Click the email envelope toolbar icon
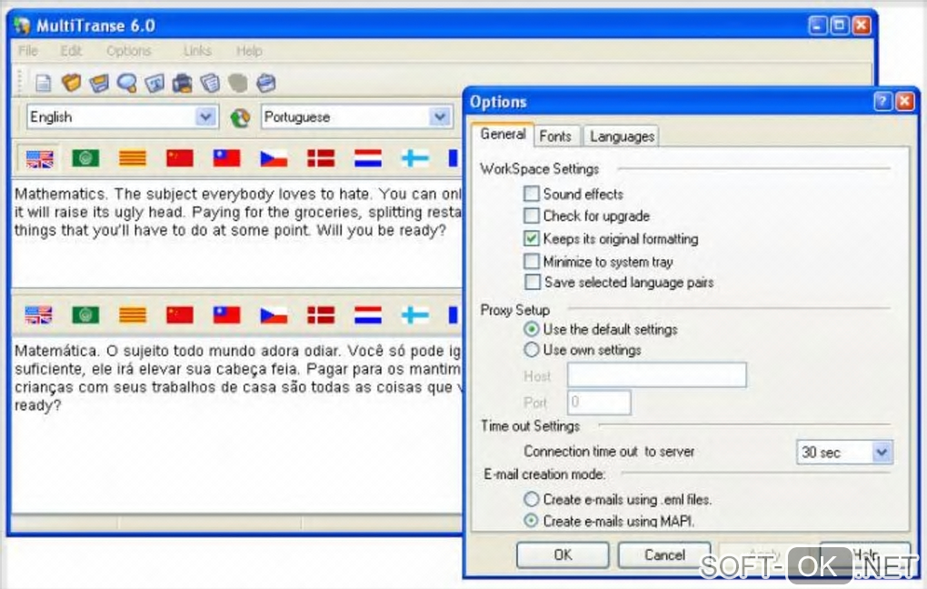The height and width of the screenshot is (589, 927). point(266,84)
